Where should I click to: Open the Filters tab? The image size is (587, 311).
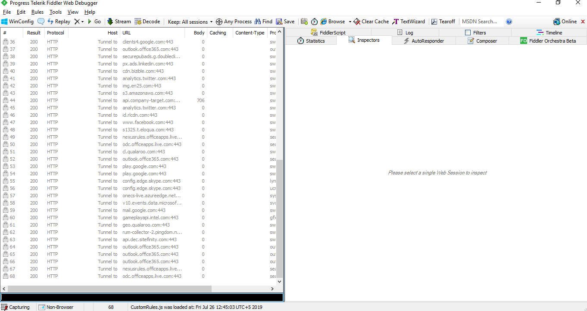[475, 32]
